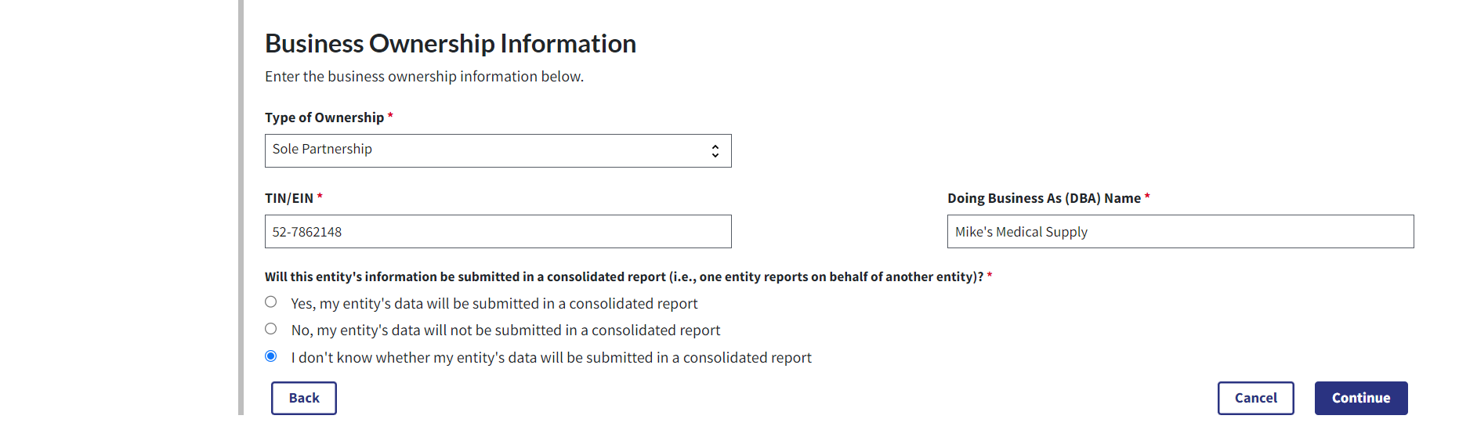Click the red asterisk after DBA Name
This screenshot has height=448, width=1459.
[1147, 197]
